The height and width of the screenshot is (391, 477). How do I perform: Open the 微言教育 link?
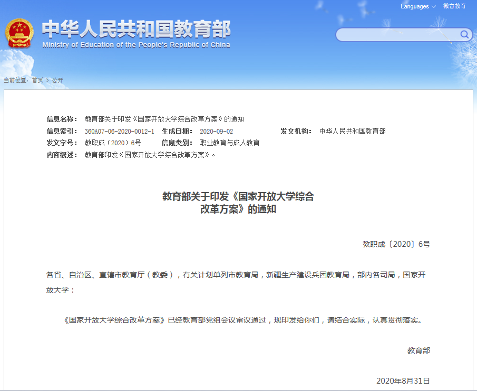(454, 6)
